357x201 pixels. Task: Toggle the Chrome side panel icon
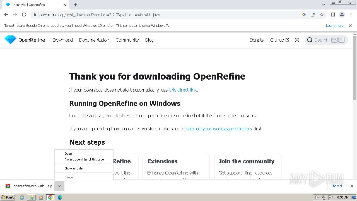(x=333, y=15)
